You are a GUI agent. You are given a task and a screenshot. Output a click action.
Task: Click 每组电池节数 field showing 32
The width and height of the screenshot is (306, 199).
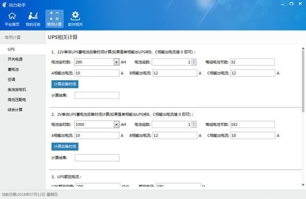(252, 62)
